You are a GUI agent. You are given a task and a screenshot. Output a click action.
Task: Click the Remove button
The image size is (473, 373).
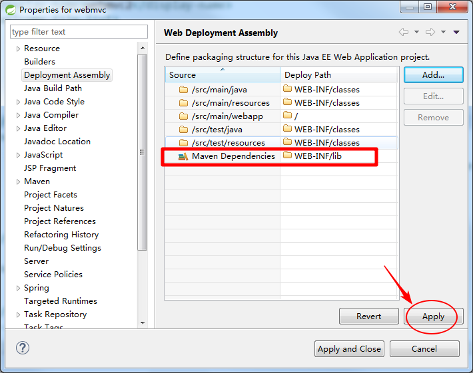[433, 118]
